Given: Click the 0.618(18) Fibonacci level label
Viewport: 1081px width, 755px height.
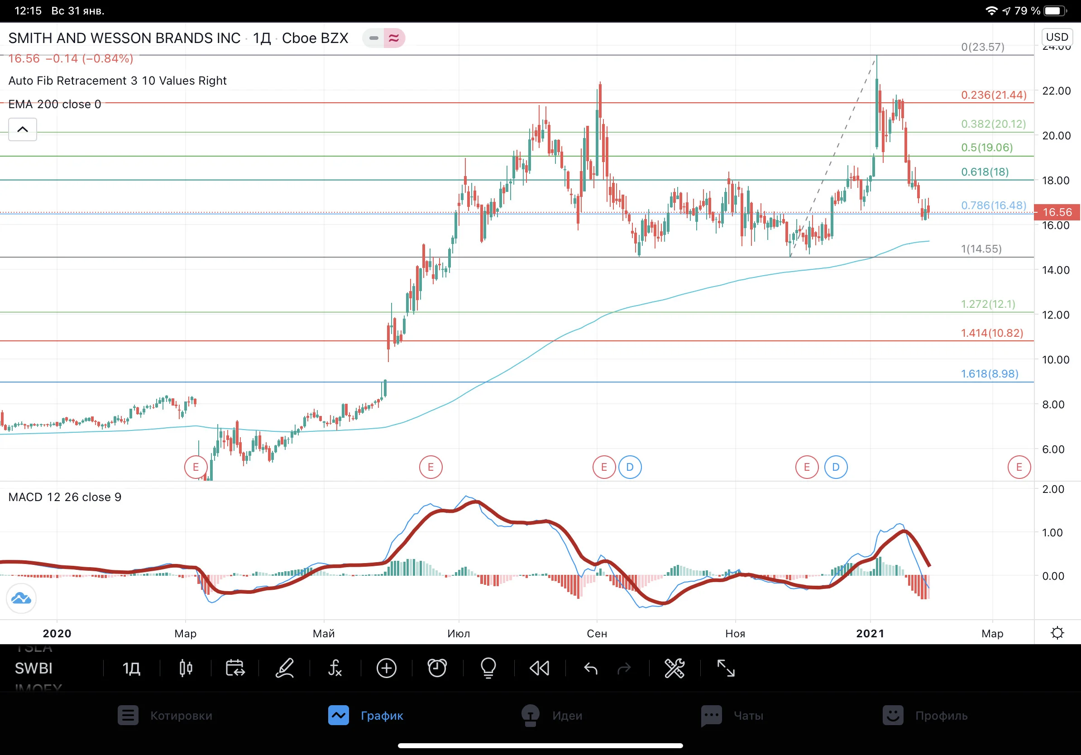Looking at the screenshot, I should coord(985,172).
